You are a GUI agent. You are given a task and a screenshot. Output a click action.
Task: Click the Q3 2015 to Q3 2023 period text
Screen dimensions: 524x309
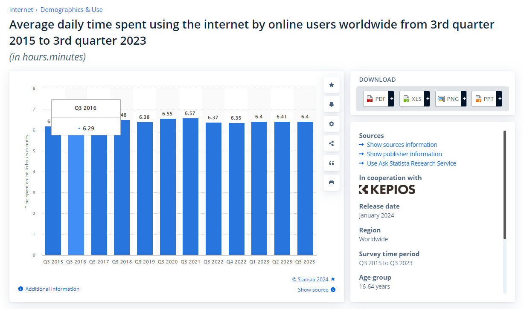(x=386, y=263)
